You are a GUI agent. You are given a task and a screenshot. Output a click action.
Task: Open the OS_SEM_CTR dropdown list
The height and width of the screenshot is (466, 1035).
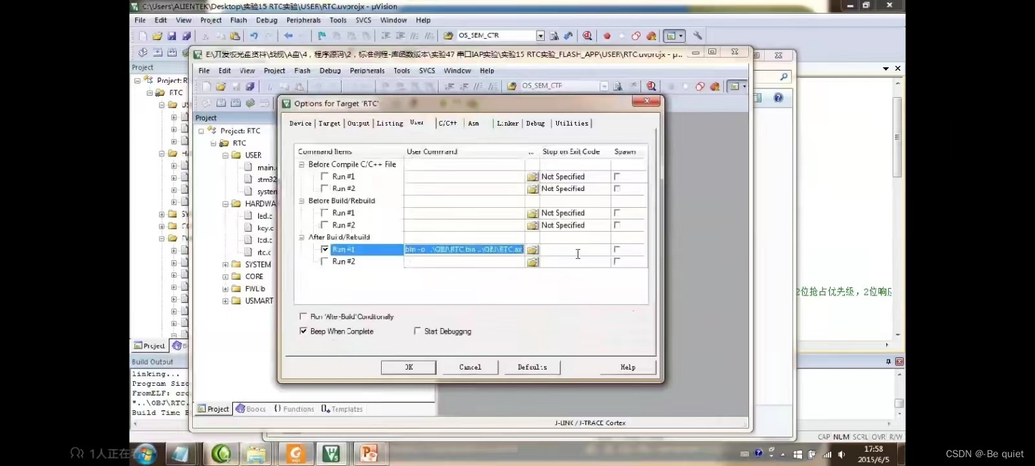[x=540, y=35]
